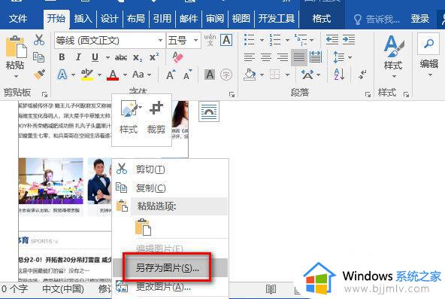Toggle Bold formatting
Image resolution: width=445 pixels, height=299 pixels.
click(x=62, y=57)
